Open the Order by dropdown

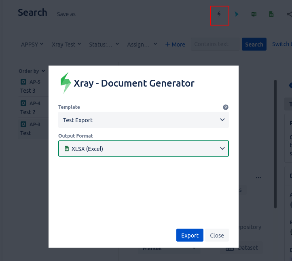(32, 71)
